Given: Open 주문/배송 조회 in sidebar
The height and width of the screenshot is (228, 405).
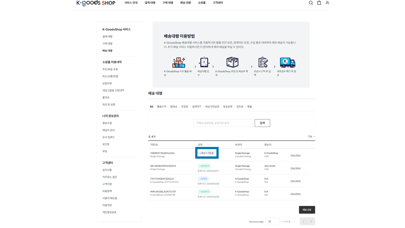Looking at the screenshot, I should (x=110, y=69).
